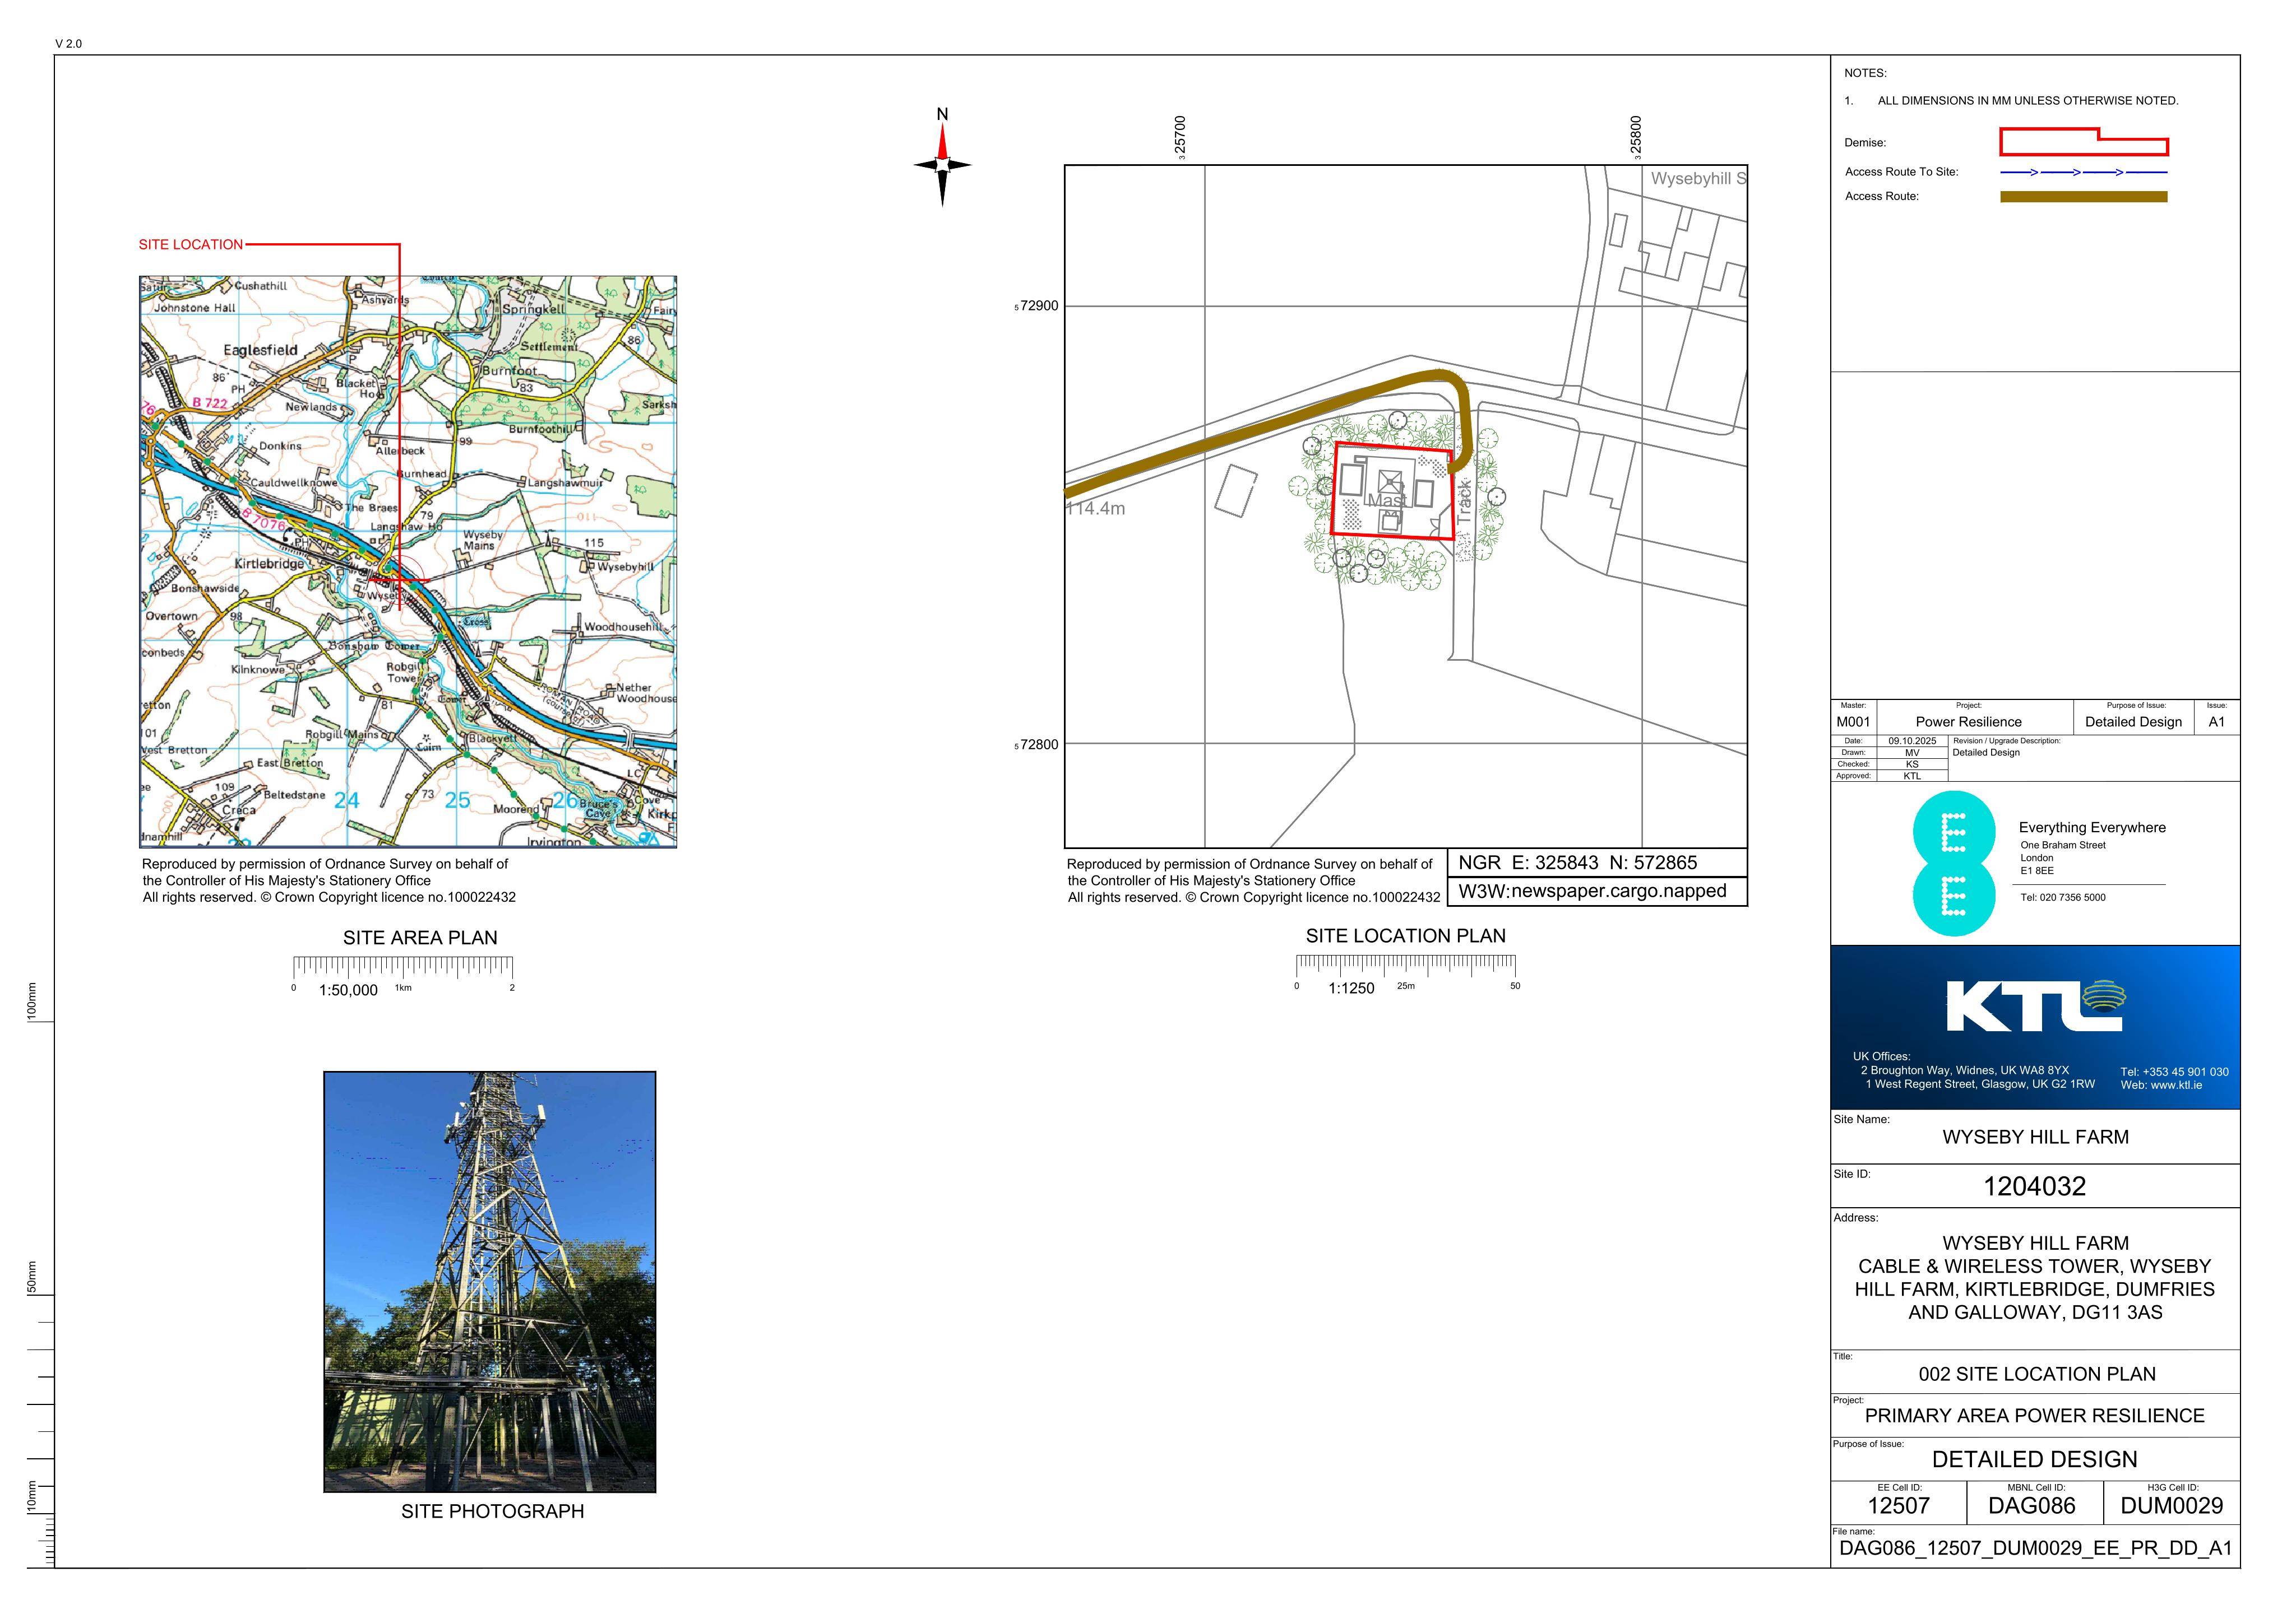Click EE Cell ID 12507
The width and height of the screenshot is (2296, 1623).
pyautogui.click(x=1898, y=1507)
